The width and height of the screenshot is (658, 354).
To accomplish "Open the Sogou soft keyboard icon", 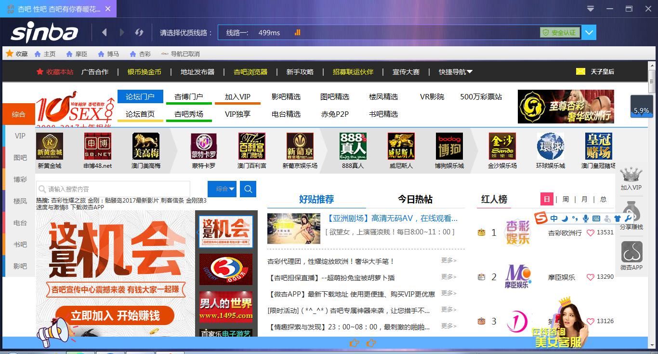I will (x=596, y=218).
